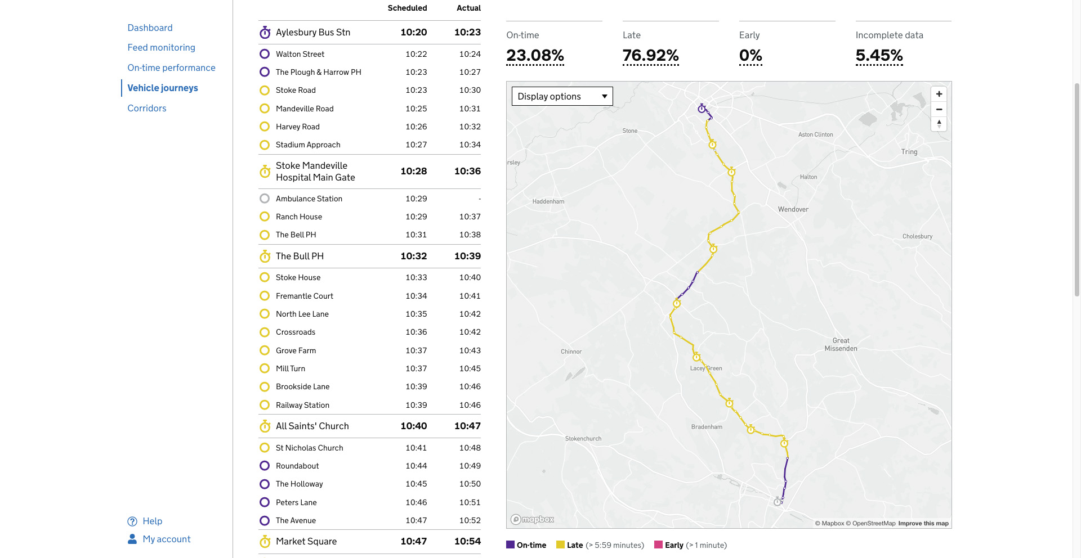The image size is (1081, 558).
Task: Click the stopwatch icon beside Aylesbury Bus Stn
Action: coord(265,32)
